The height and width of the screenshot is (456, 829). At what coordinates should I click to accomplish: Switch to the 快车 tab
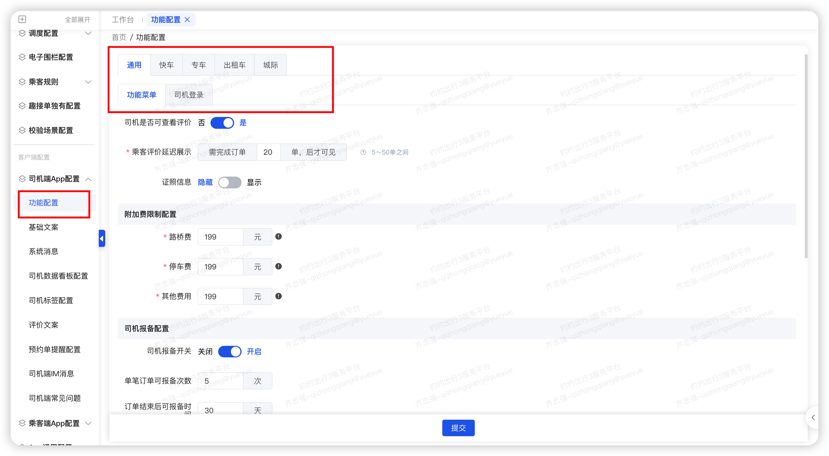(166, 65)
